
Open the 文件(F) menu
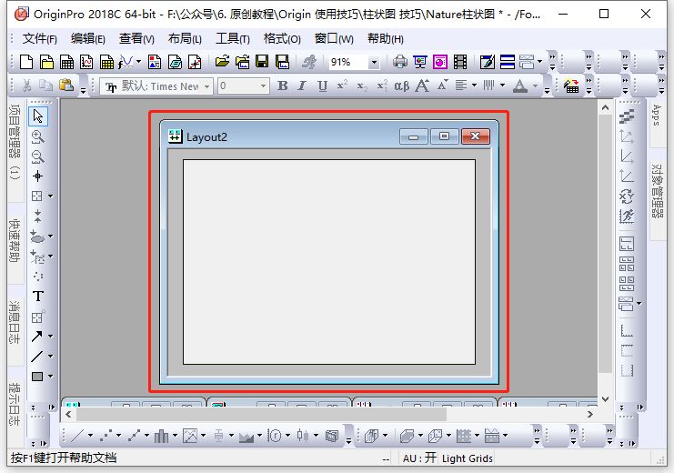point(39,39)
